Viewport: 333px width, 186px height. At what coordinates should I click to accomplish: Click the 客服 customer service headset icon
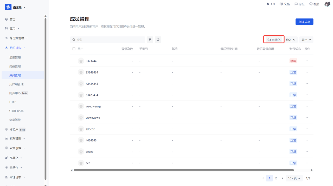coord(311,4)
